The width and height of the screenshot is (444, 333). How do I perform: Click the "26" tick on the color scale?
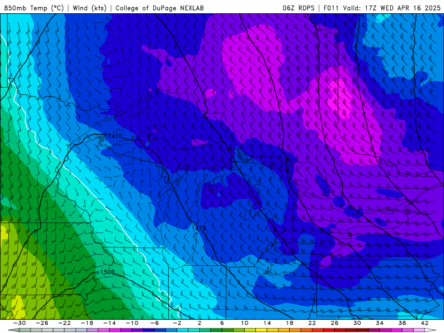[335, 323]
